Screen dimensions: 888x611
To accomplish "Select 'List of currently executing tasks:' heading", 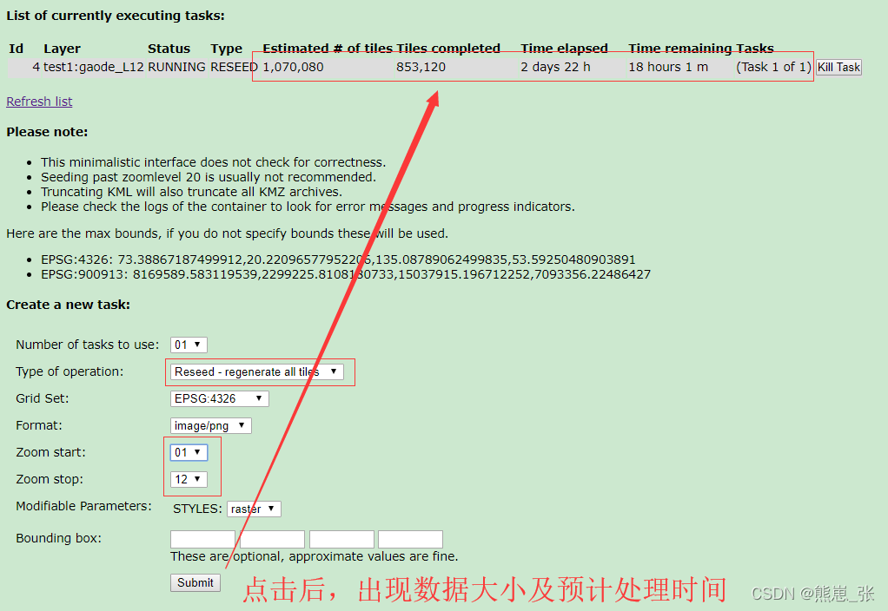I will (116, 16).
